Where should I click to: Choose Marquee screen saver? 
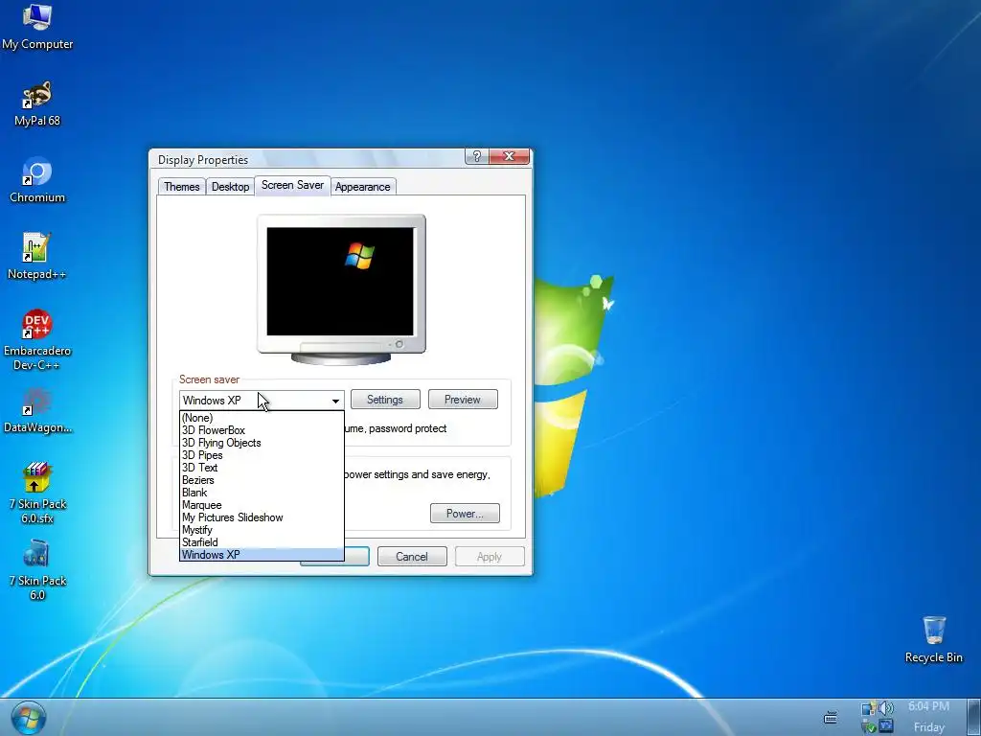262,505
